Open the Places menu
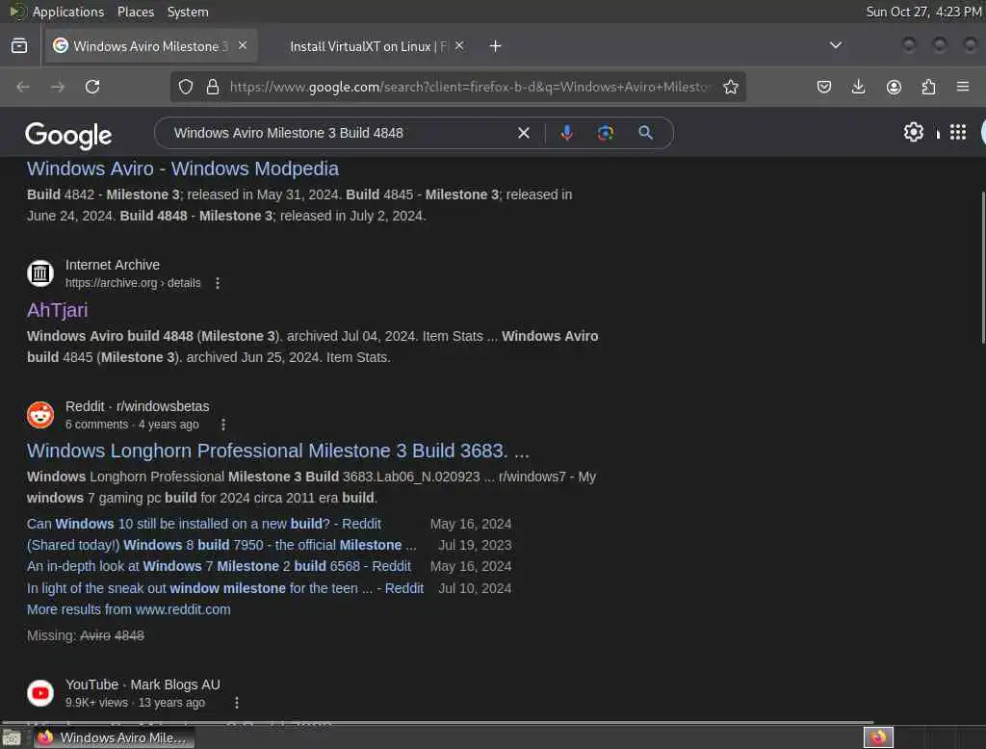This screenshot has width=986, height=749. tap(135, 12)
